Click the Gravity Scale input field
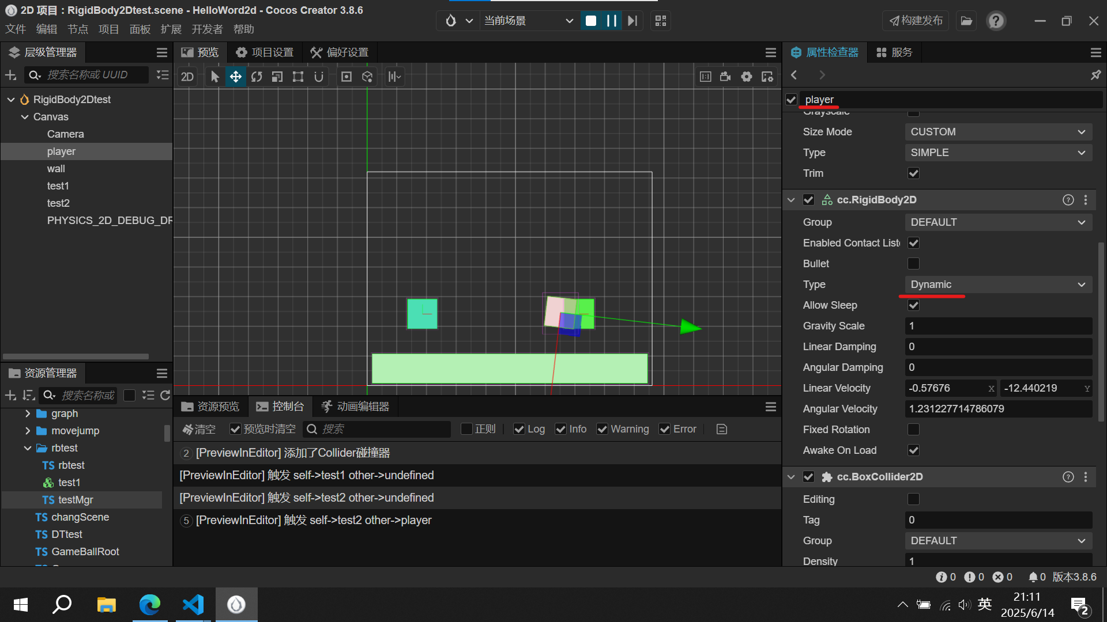The image size is (1107, 622). click(x=998, y=326)
